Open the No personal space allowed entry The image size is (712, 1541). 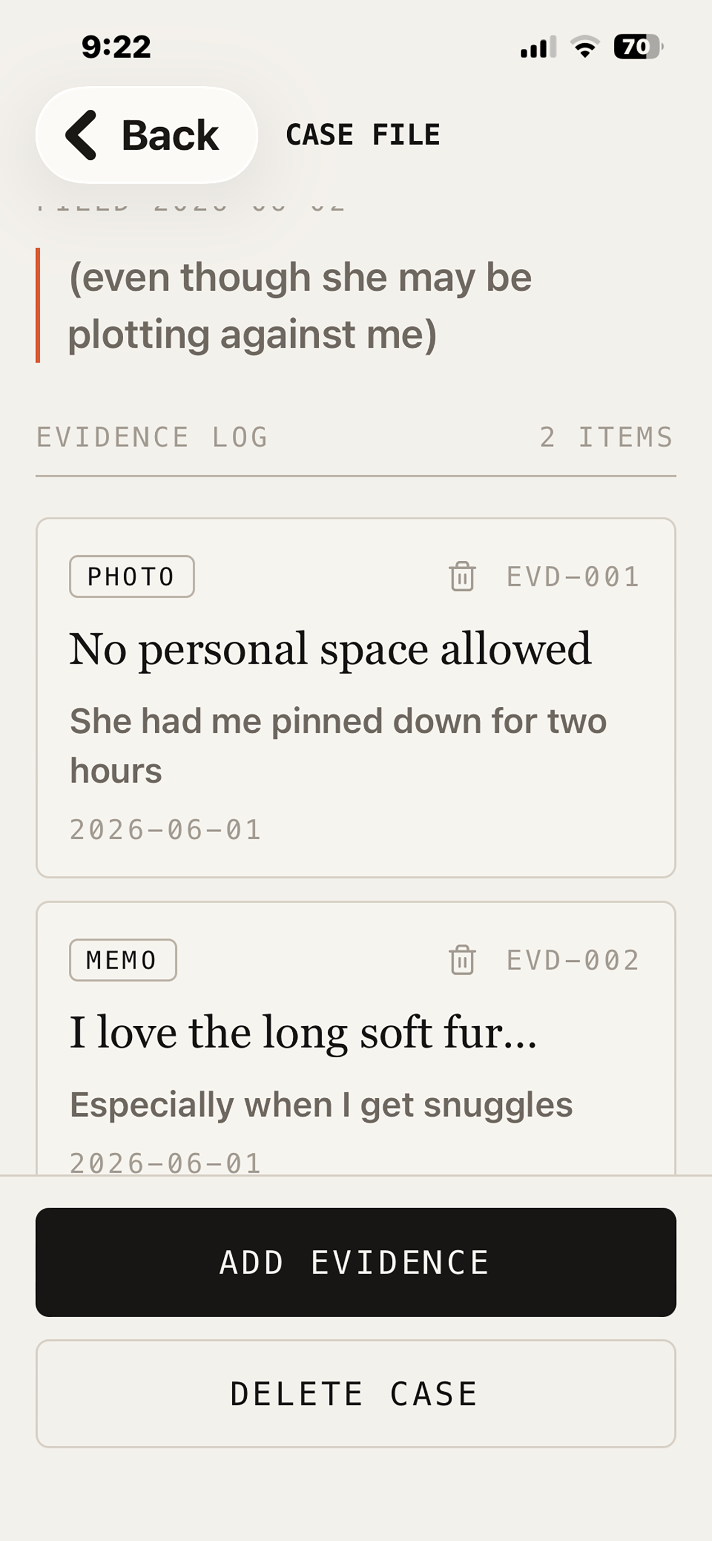(355, 697)
